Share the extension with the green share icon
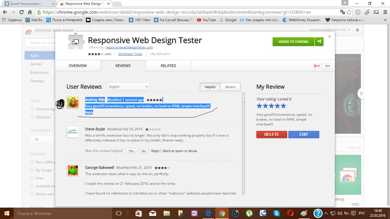The width and height of the screenshot is (390, 219). pyautogui.click(x=319, y=42)
